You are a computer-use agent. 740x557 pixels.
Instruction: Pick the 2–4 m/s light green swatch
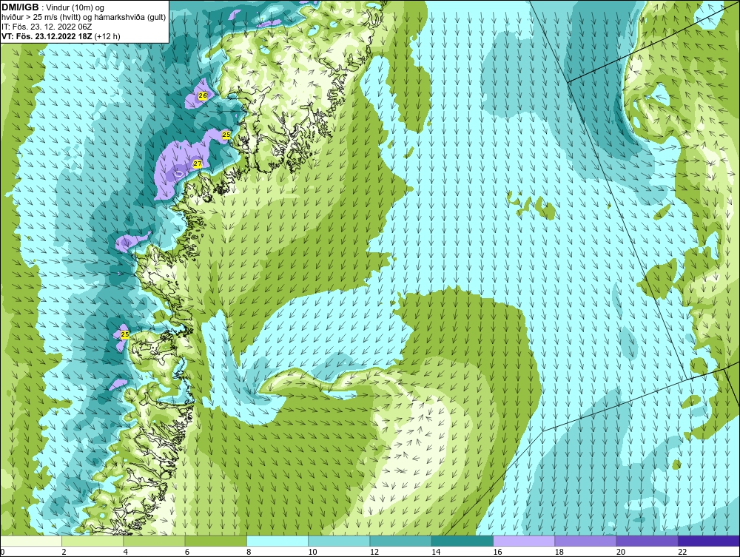[92, 541]
